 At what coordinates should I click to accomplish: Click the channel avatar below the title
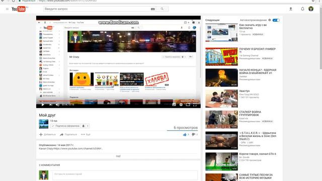coord(44,124)
